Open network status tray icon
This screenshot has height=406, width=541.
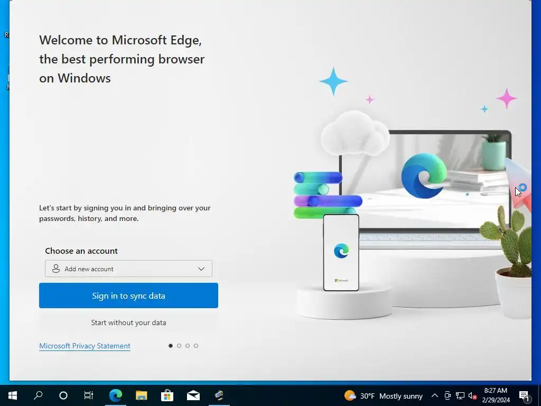pos(460,395)
